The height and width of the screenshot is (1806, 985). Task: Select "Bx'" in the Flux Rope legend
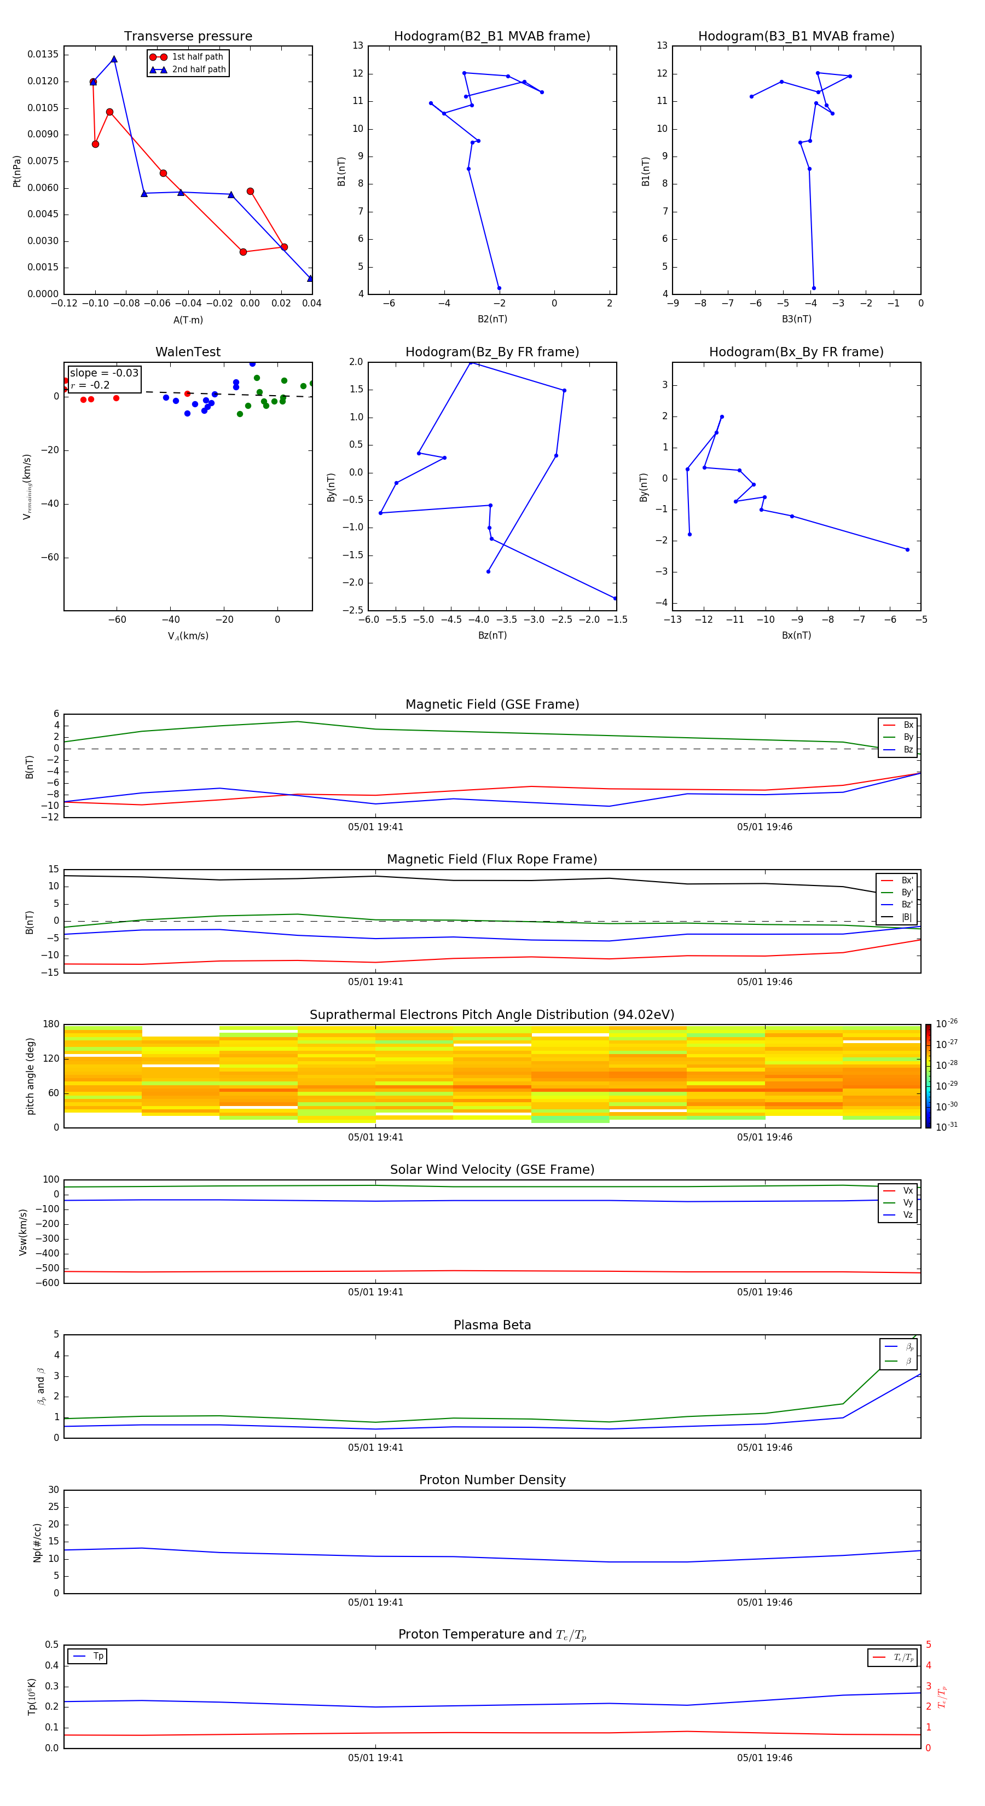pyautogui.click(x=897, y=881)
